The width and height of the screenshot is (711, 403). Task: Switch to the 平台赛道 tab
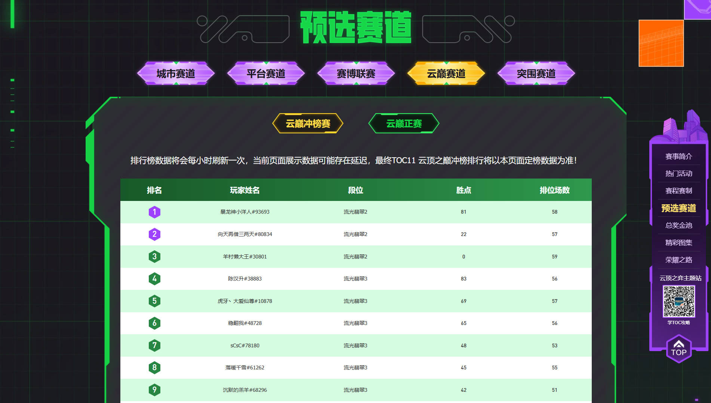266,74
